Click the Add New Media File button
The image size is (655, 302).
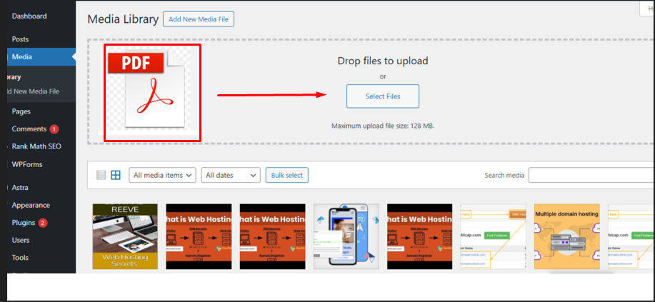click(x=199, y=19)
